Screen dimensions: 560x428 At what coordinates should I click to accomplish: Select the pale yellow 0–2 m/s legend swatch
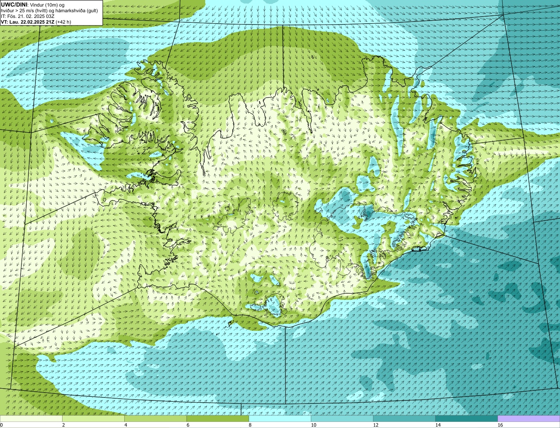pos(31,419)
